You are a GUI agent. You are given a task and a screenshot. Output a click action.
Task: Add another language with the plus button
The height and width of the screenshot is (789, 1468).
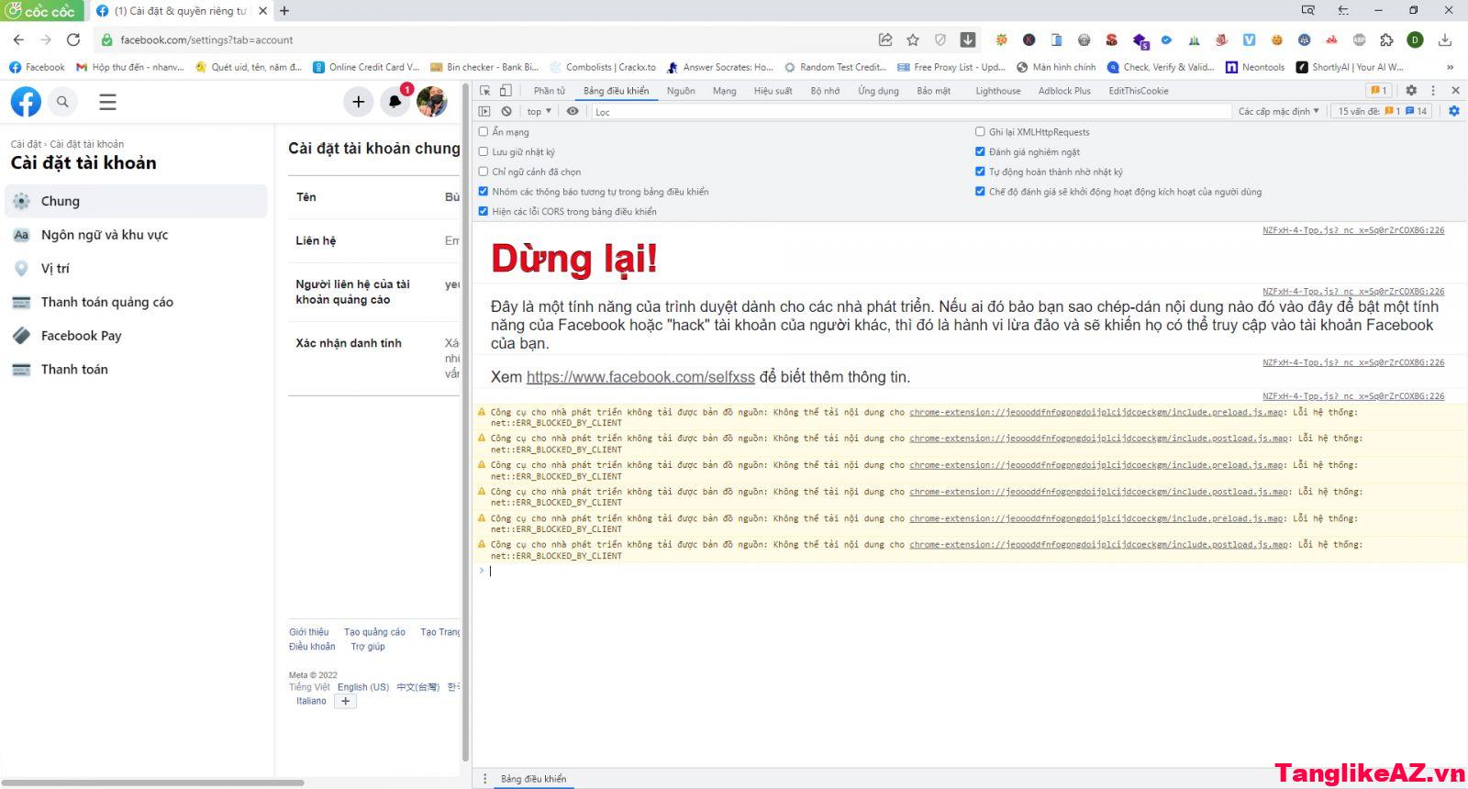345,701
